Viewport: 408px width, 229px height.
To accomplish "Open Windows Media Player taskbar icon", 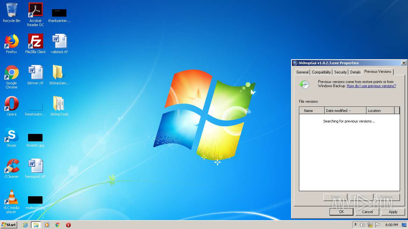I will (47, 225).
